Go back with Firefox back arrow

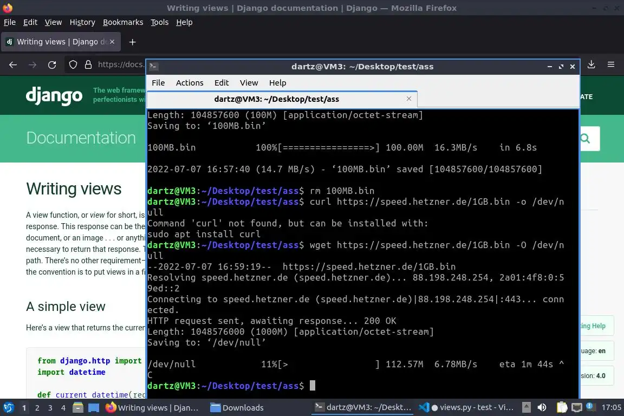(13, 65)
